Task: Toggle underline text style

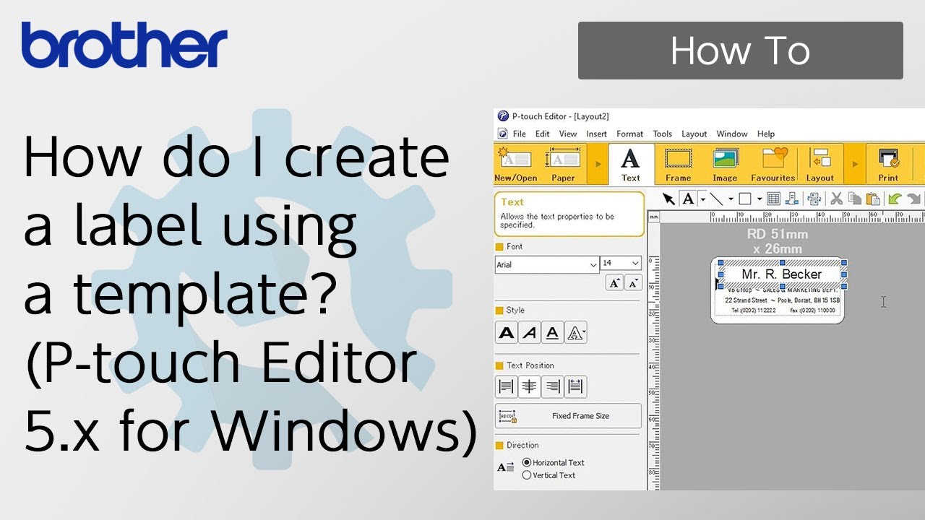Action: pos(553,333)
